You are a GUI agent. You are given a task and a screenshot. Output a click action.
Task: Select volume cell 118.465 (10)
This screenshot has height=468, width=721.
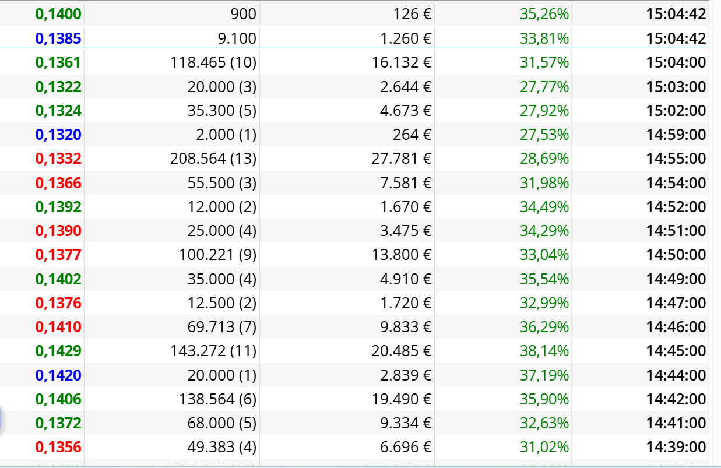coord(213,62)
